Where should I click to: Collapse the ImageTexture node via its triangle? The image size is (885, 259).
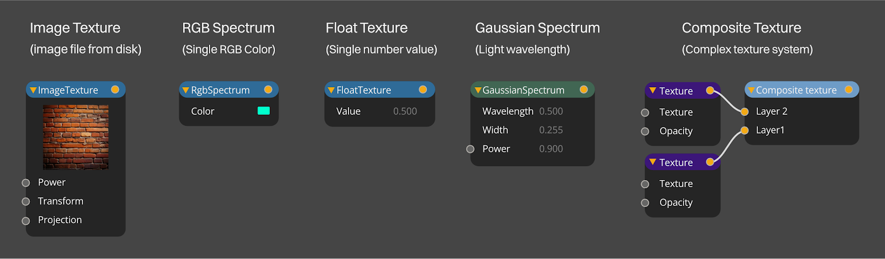(33, 90)
